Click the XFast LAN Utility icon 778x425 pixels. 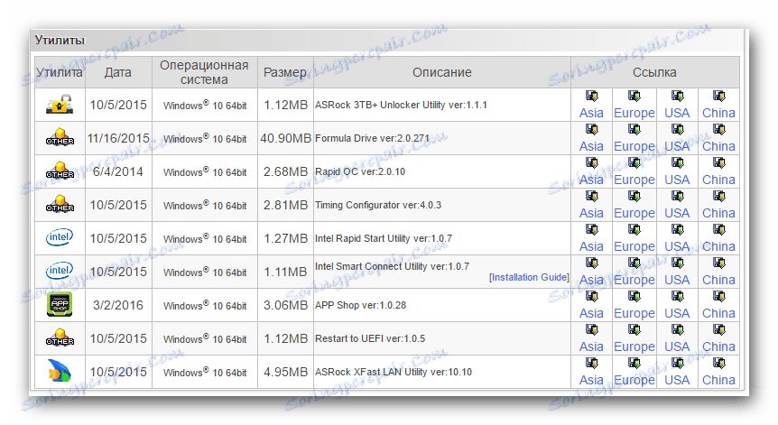tap(60, 371)
